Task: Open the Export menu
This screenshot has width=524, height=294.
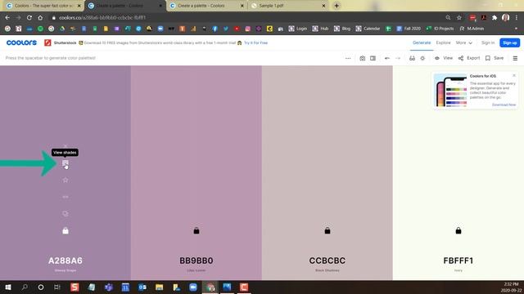Action: 469,58
